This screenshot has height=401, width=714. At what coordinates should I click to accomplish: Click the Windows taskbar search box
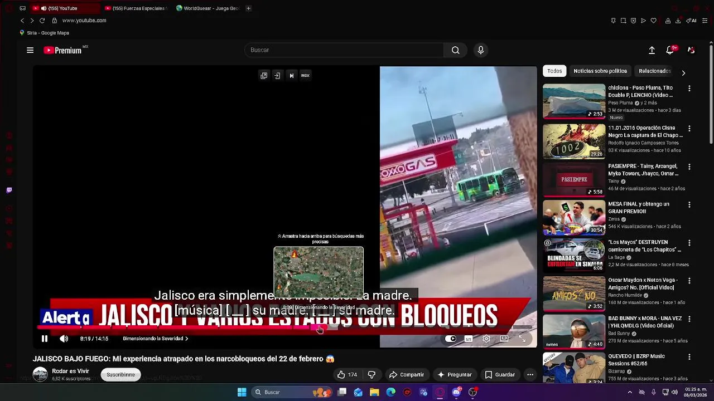292,392
